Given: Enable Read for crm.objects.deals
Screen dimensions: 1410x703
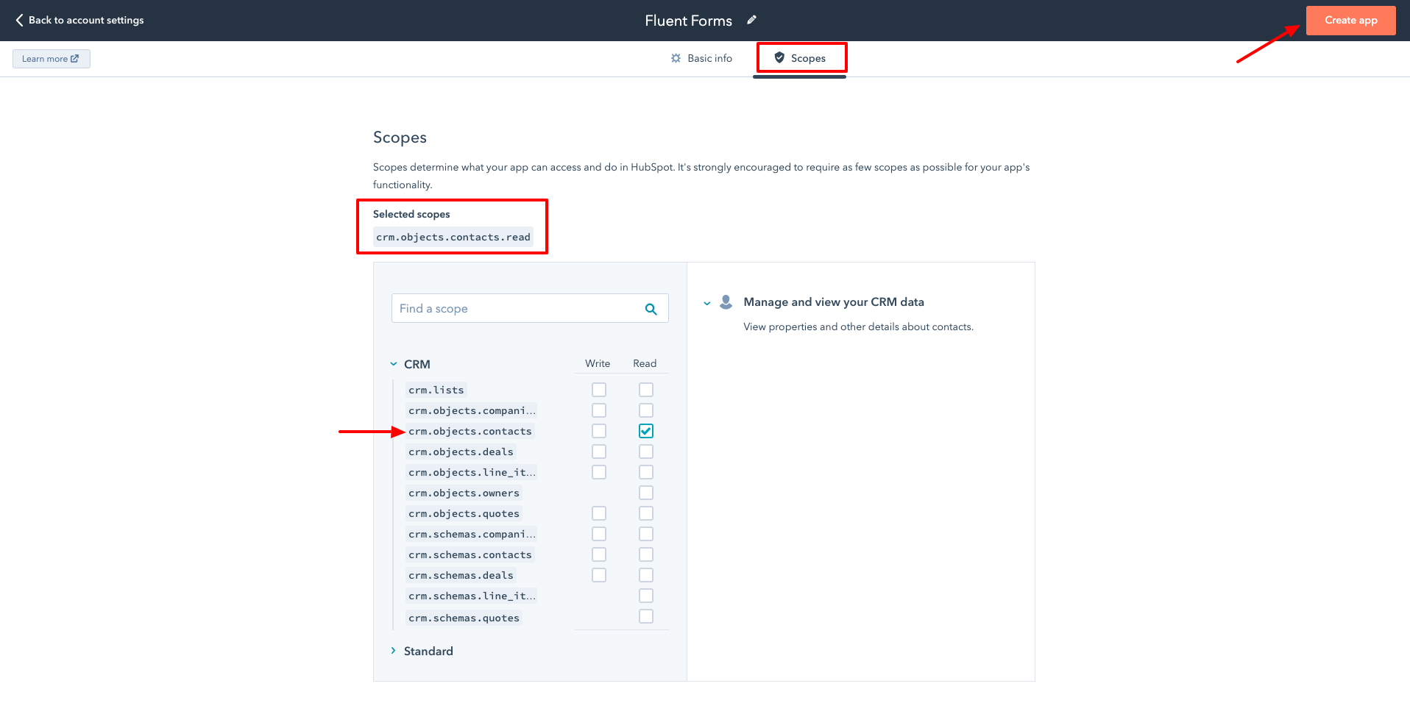Looking at the screenshot, I should [646, 452].
